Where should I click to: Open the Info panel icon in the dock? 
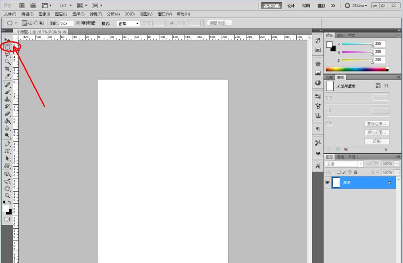point(318,83)
